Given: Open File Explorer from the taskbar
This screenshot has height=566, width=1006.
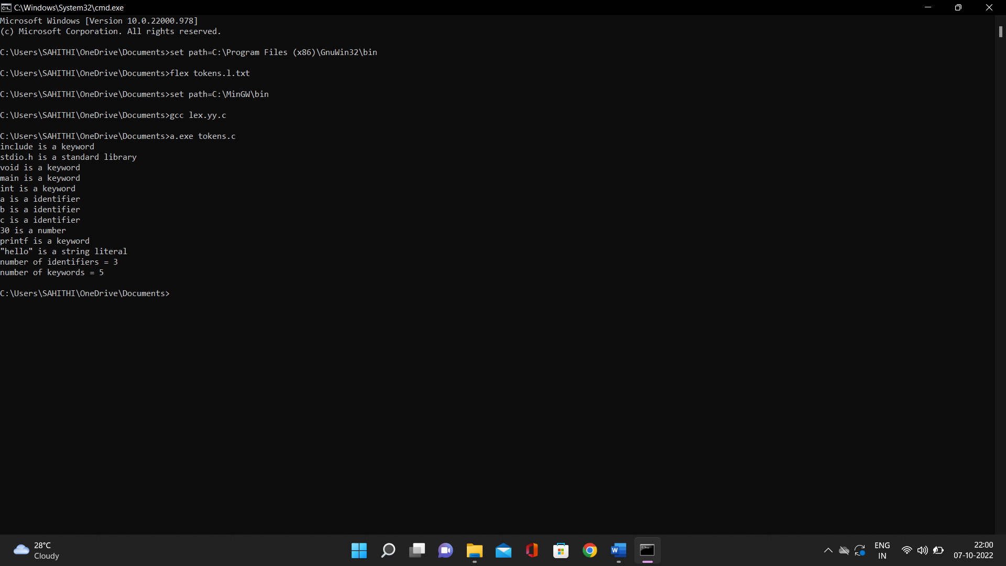Looking at the screenshot, I should [x=475, y=550].
